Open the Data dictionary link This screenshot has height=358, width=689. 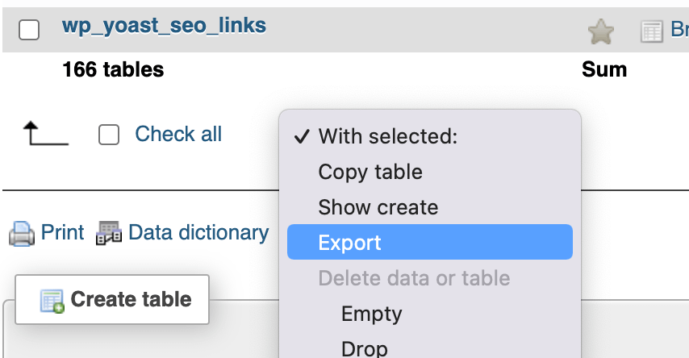tap(198, 233)
